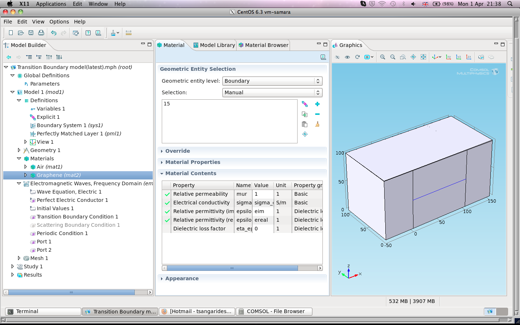Click the Zoom Out graphics icon
The height and width of the screenshot is (325, 520).
393,57
